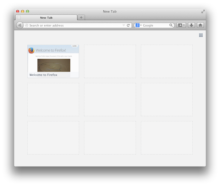The height and width of the screenshot is (186, 220).
Task: Click the globe site identity icon
Action: point(27,25)
